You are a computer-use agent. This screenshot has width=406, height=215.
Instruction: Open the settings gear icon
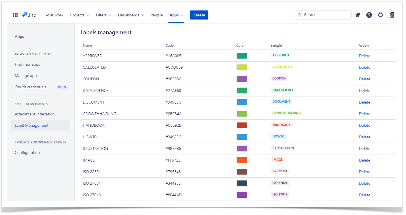pos(380,15)
